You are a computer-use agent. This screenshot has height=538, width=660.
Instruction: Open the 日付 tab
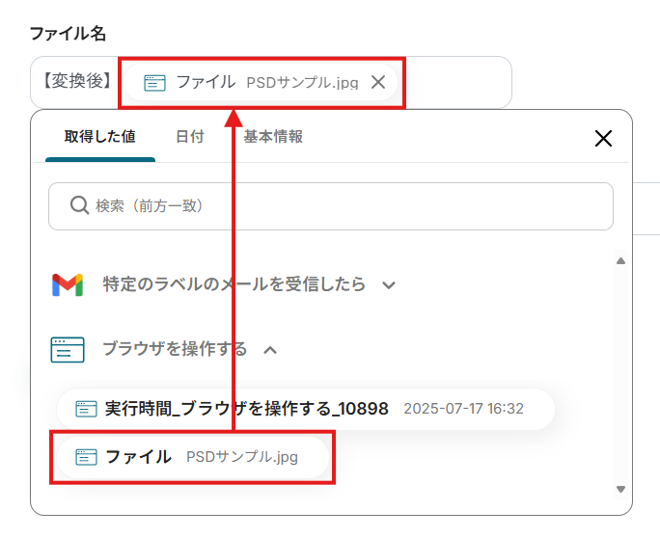[x=189, y=137]
